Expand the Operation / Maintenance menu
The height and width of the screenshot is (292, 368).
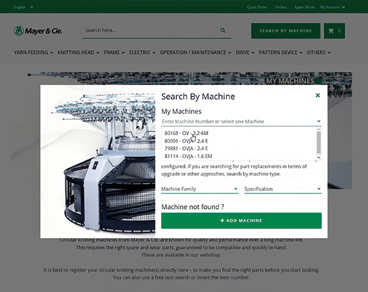pos(195,52)
